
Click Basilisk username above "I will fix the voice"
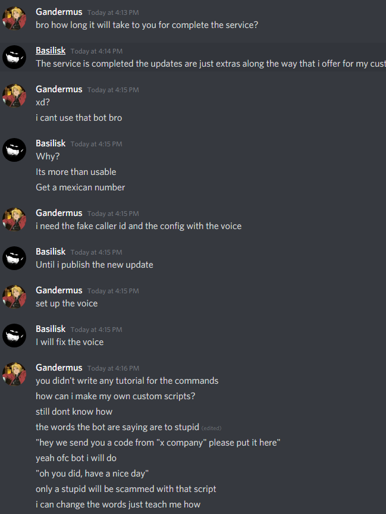(x=51, y=329)
